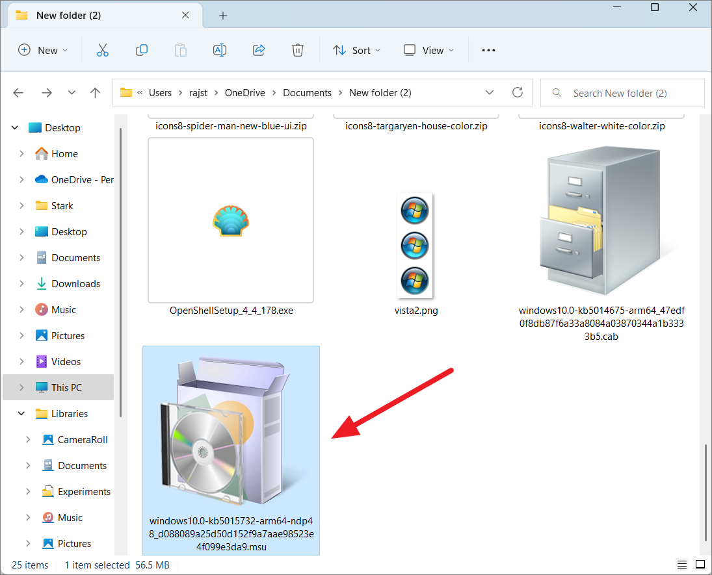
Task: Share the selected file
Action: pos(259,50)
